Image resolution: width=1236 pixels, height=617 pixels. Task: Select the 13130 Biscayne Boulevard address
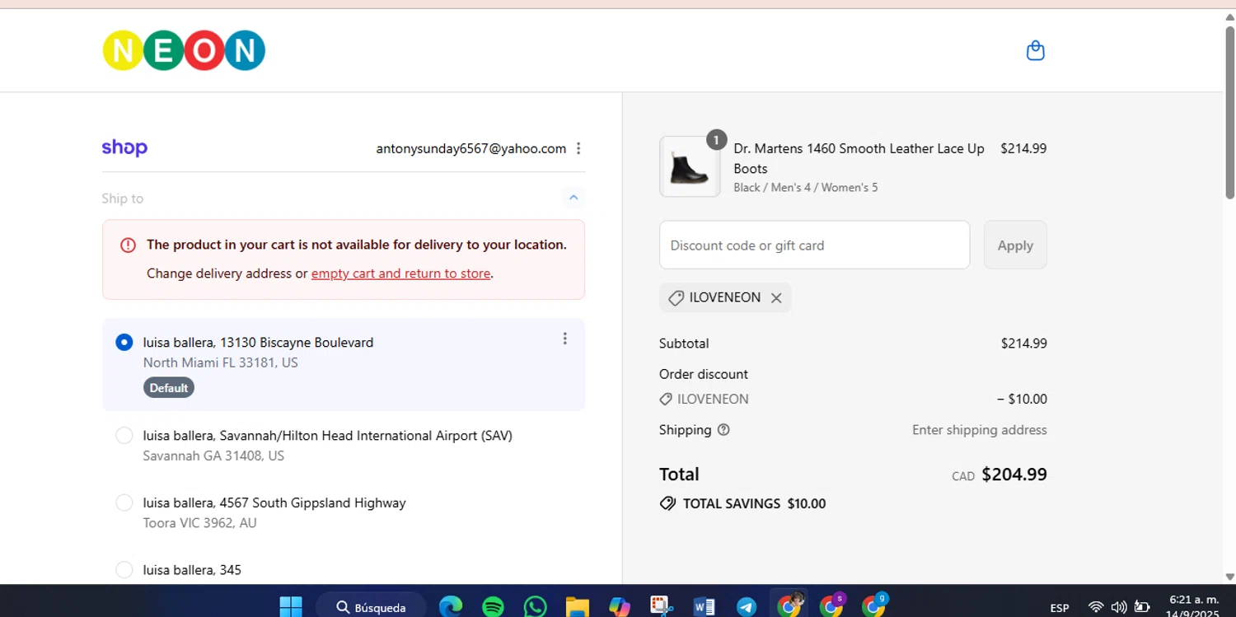[x=124, y=342]
